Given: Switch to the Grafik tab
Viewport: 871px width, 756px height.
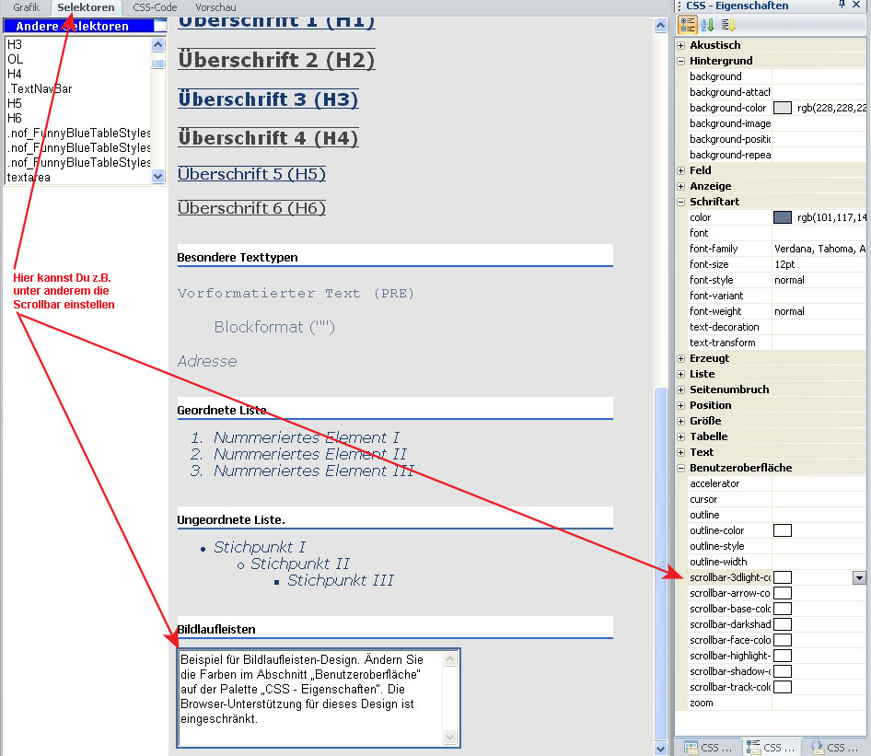Looking at the screenshot, I should coord(27,7).
